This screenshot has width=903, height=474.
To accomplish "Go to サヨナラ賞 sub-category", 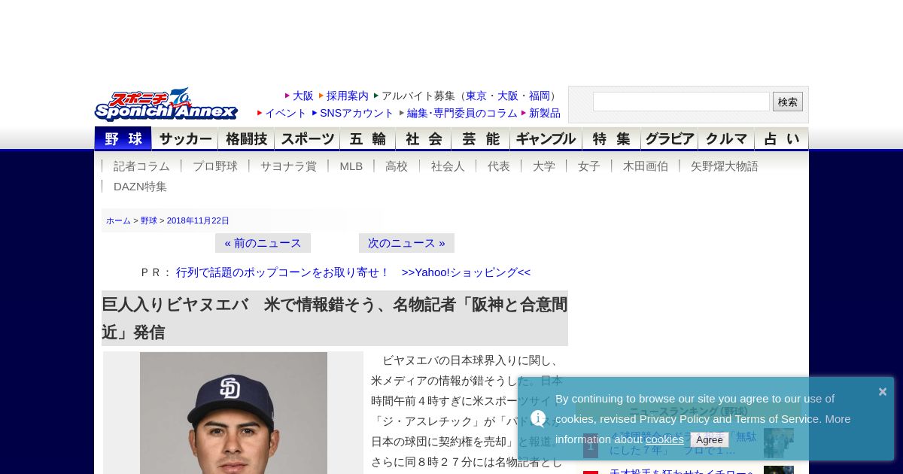I will coord(288,166).
